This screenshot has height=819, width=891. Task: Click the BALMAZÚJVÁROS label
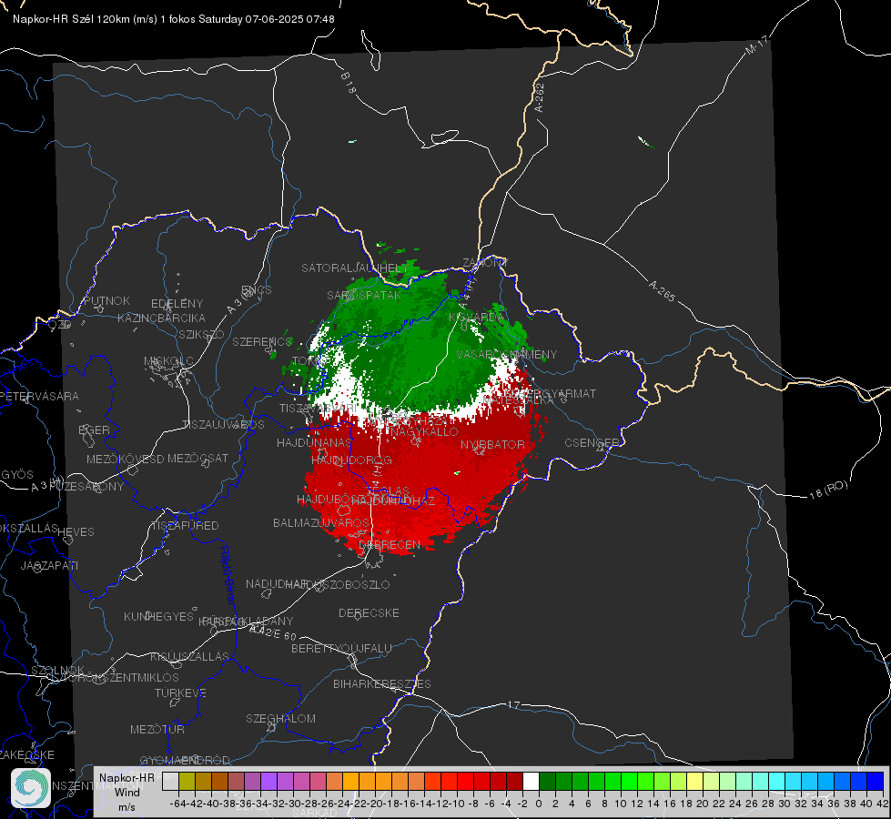point(321,522)
